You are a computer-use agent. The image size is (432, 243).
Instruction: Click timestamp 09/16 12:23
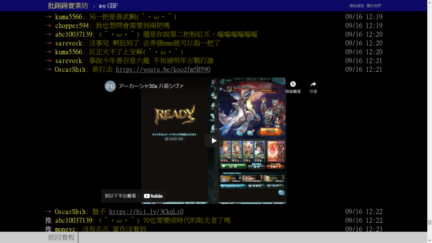(x=364, y=229)
